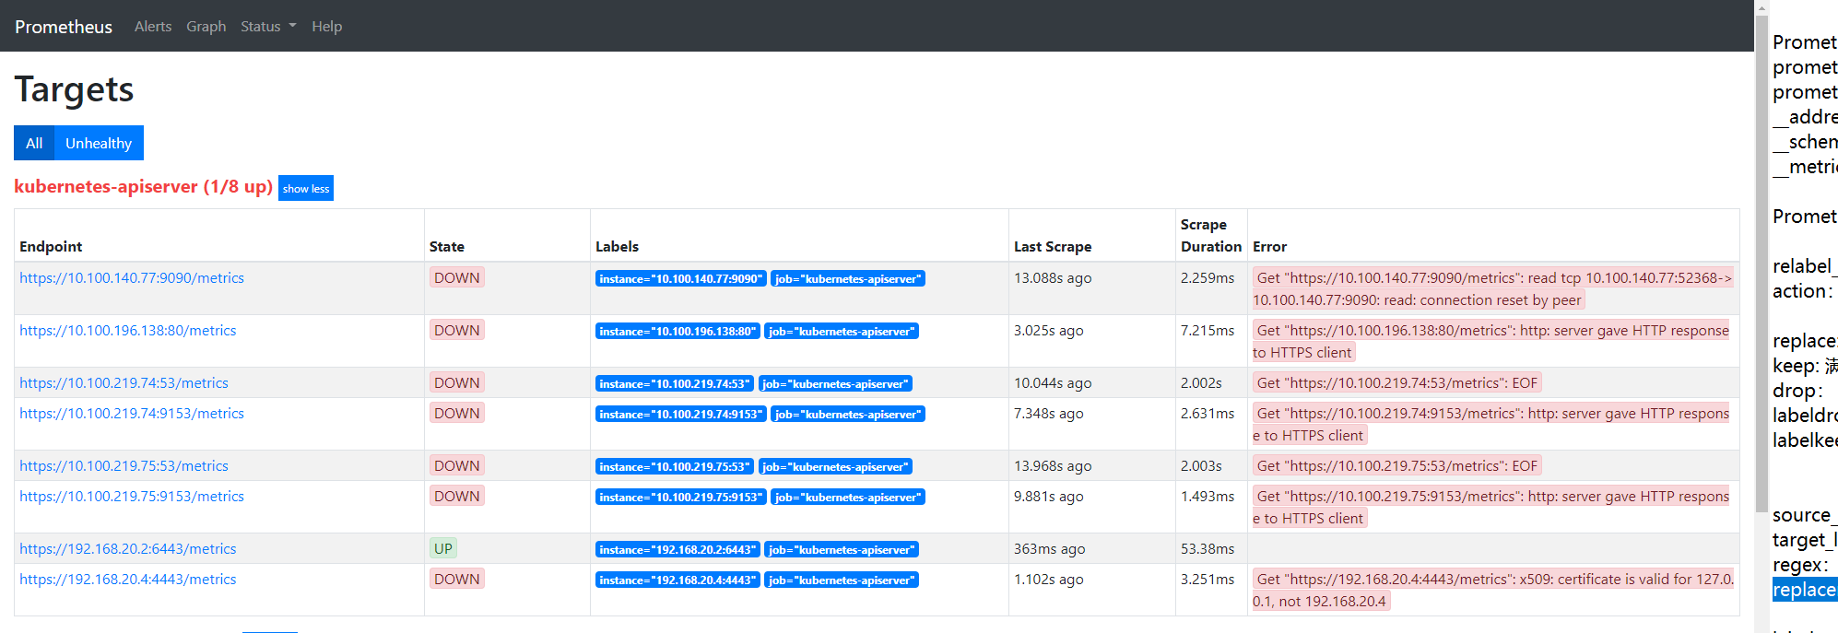Image resolution: width=1838 pixels, height=633 pixels.
Task: Open endpoint https://10.100.196.138:80/metrics
Action: pyautogui.click(x=128, y=331)
